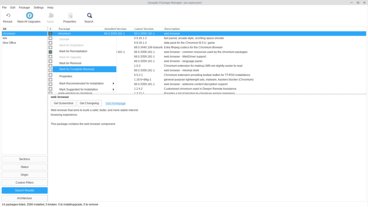Toggle checkbox for arcade-style space shooter row

pyautogui.click(x=50, y=38)
